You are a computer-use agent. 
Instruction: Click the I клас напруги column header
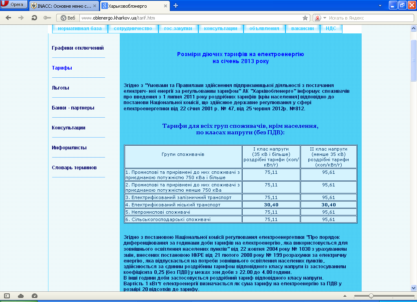point(271,157)
